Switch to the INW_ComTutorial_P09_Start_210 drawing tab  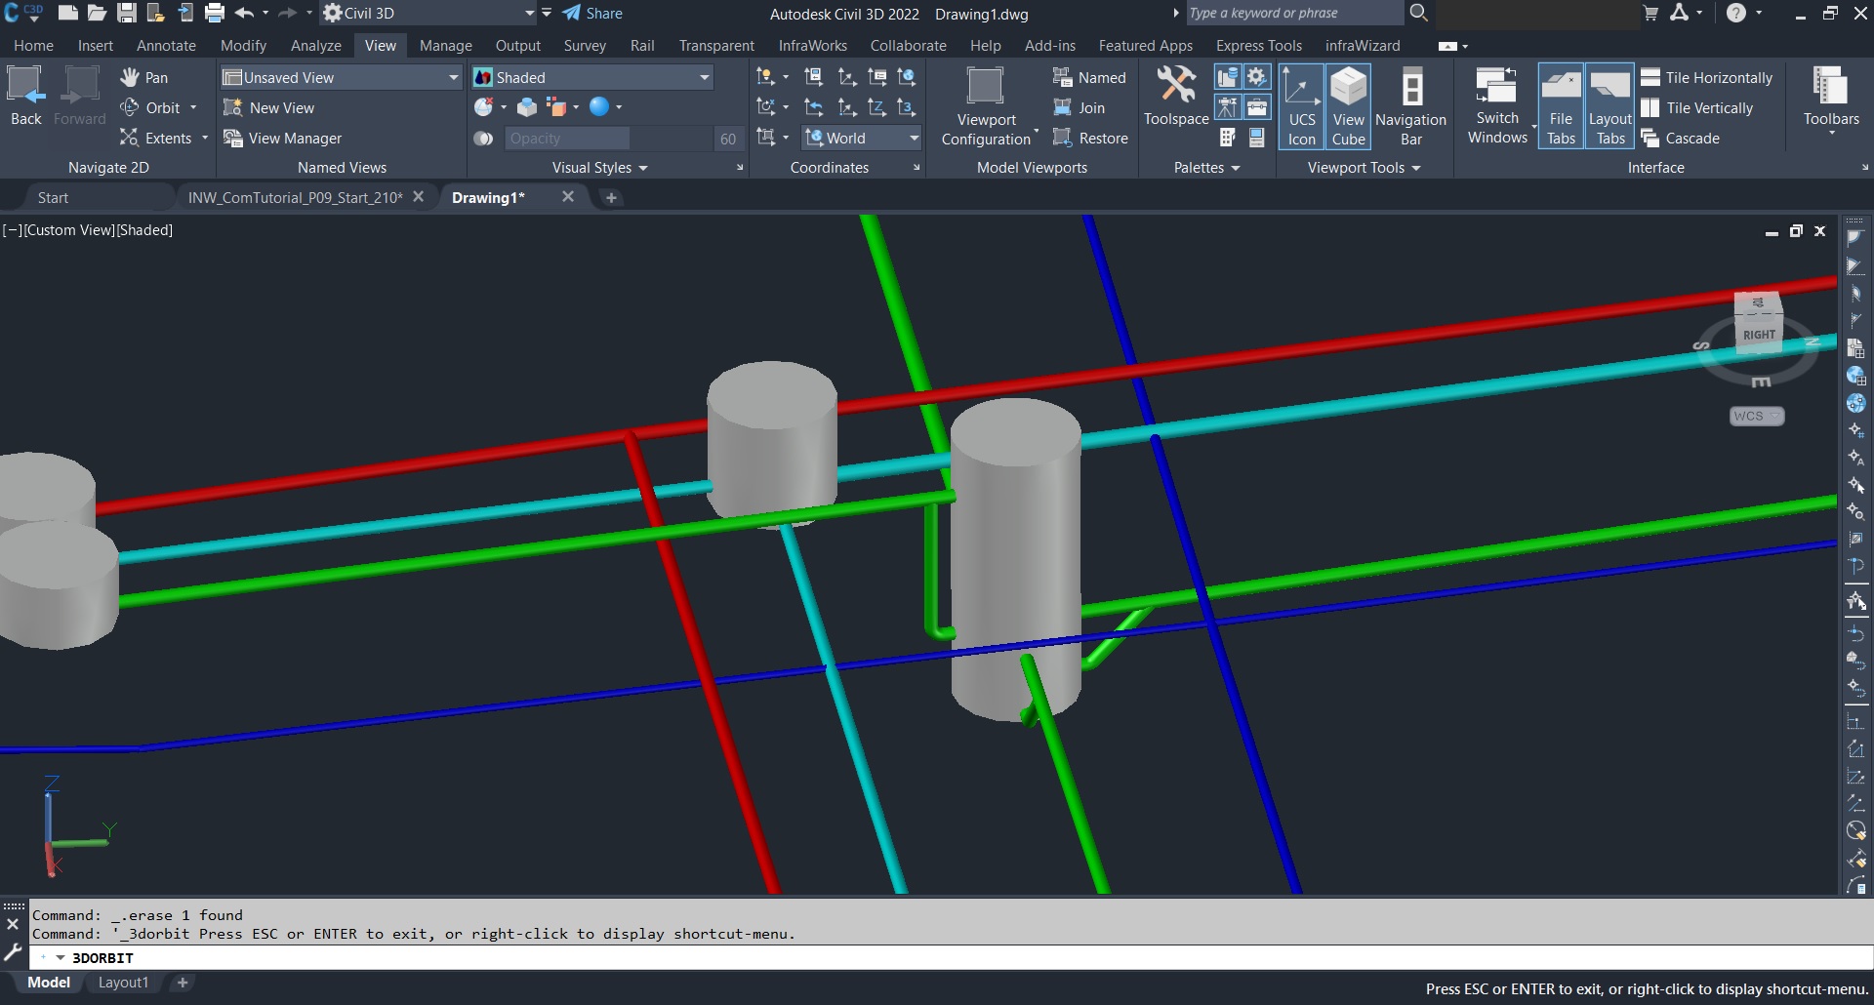click(x=295, y=197)
